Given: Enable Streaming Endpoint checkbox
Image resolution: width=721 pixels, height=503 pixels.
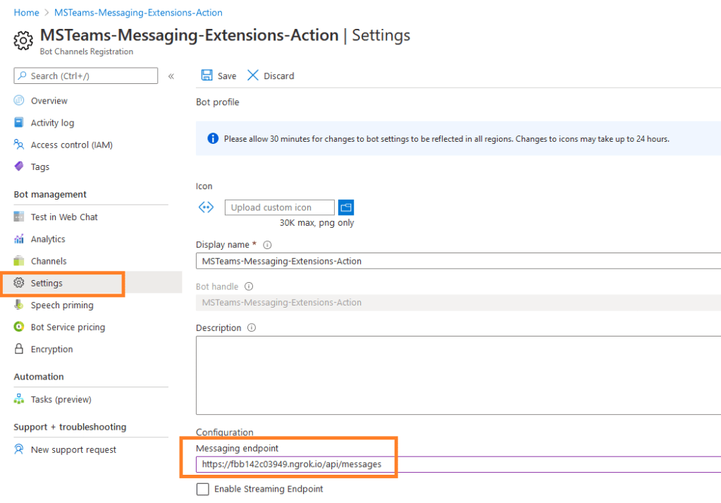Looking at the screenshot, I should pos(202,489).
